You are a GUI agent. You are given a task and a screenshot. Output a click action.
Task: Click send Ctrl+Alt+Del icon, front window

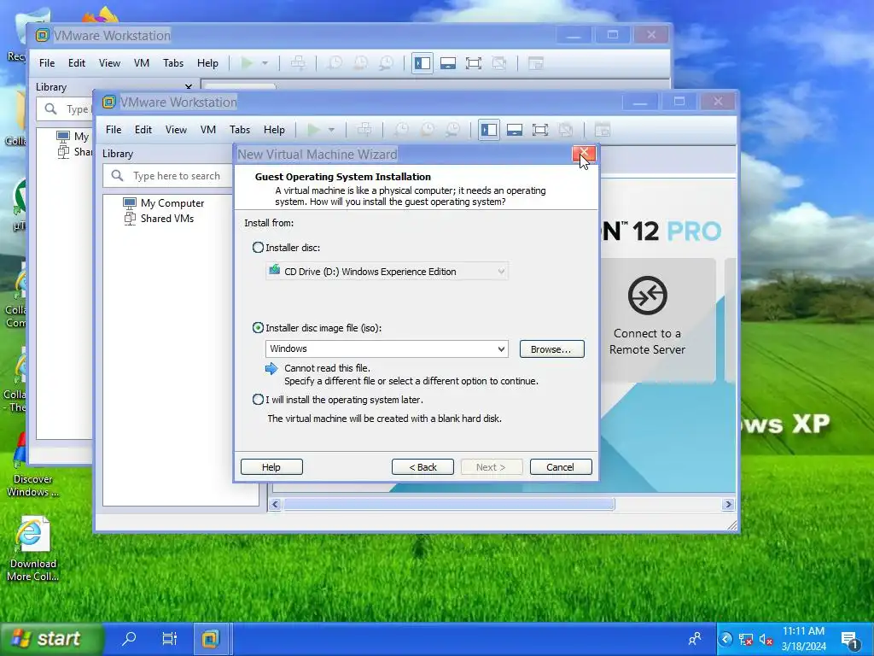[x=364, y=130]
